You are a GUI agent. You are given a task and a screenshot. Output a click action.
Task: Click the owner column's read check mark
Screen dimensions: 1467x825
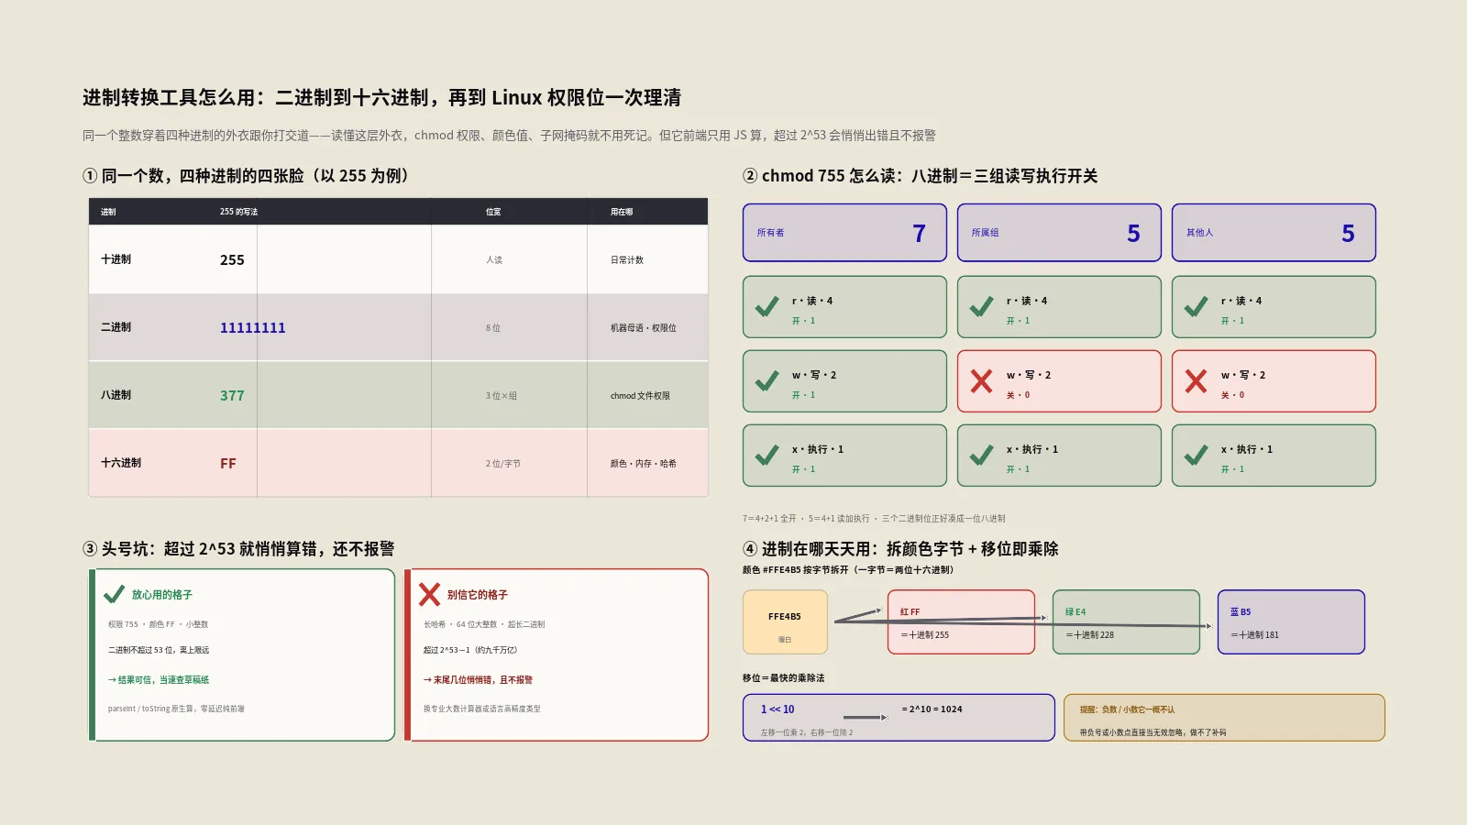pyautogui.click(x=767, y=307)
